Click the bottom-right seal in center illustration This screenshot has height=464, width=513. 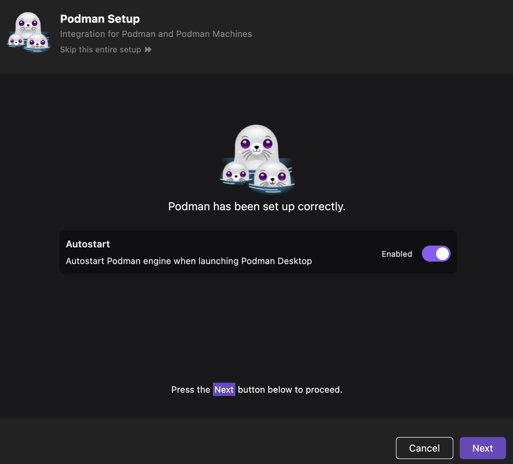tap(273, 178)
